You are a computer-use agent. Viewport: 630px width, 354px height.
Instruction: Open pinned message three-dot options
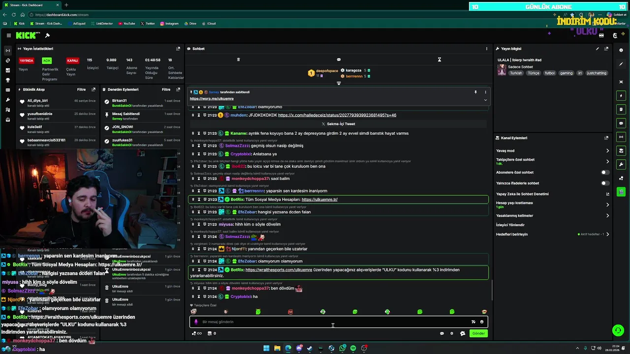click(485, 92)
